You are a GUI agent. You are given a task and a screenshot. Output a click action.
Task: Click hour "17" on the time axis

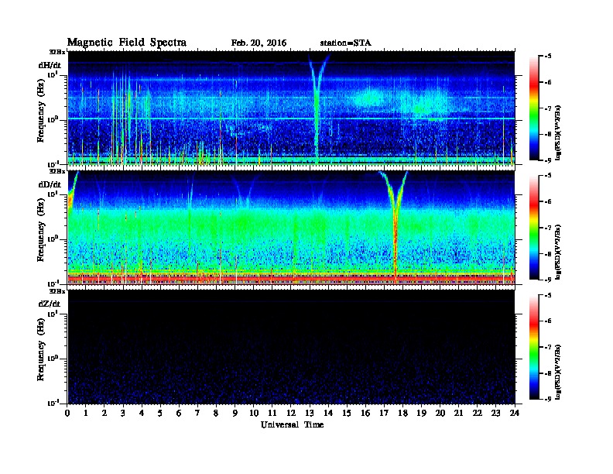tap(385, 413)
